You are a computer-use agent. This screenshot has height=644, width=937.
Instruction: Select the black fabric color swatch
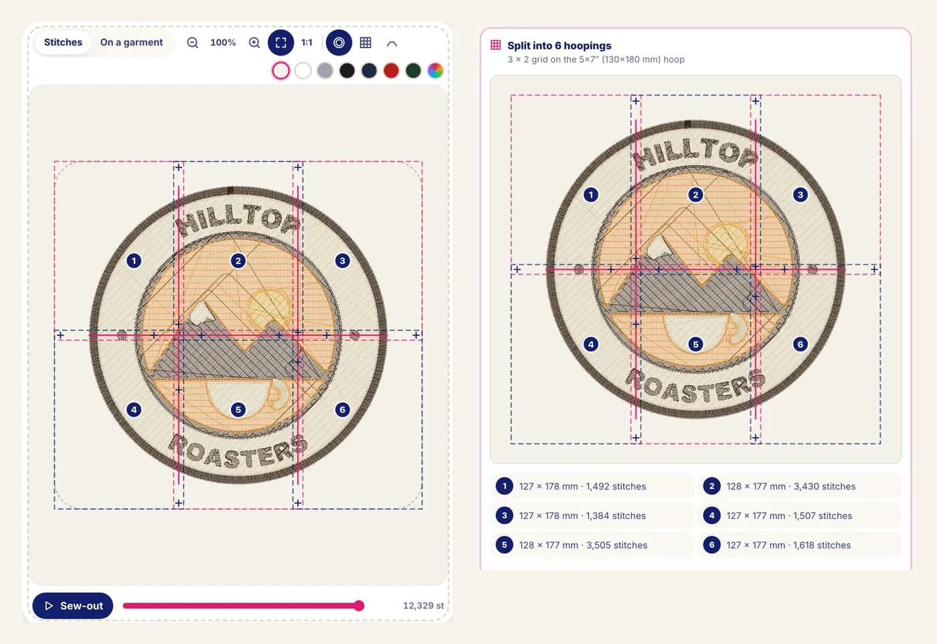point(347,70)
